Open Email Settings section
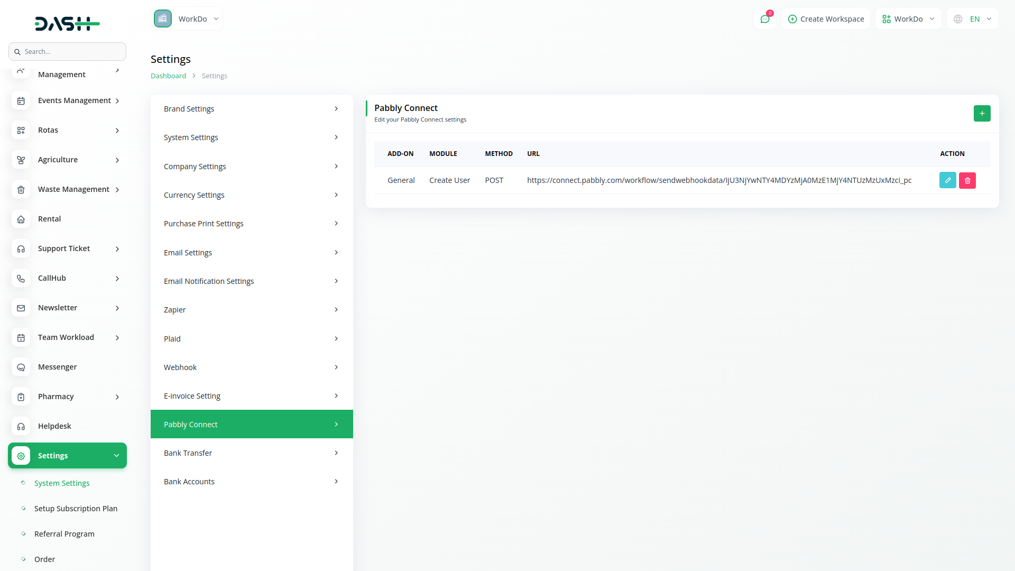Image resolution: width=1015 pixels, height=571 pixels. (x=252, y=253)
